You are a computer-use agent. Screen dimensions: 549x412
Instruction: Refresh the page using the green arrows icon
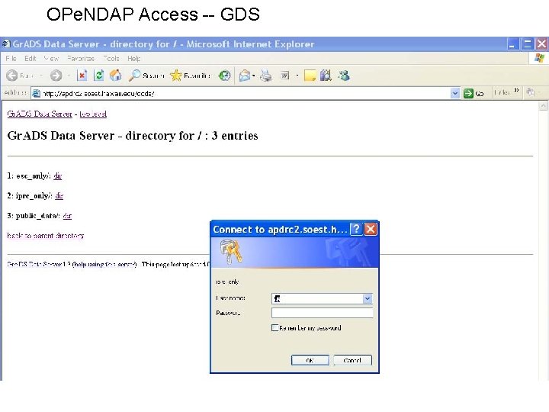click(x=99, y=75)
